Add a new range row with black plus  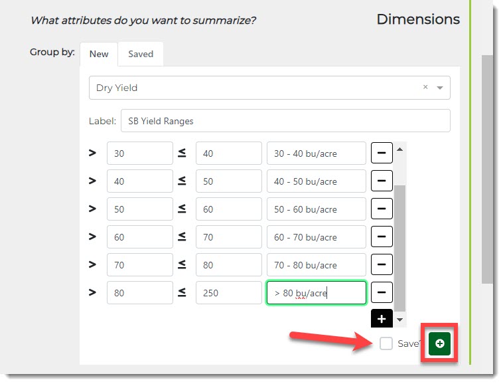(381, 319)
